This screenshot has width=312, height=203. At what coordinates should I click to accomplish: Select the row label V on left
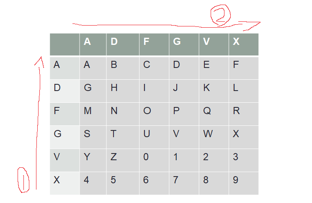pyautogui.click(x=64, y=160)
